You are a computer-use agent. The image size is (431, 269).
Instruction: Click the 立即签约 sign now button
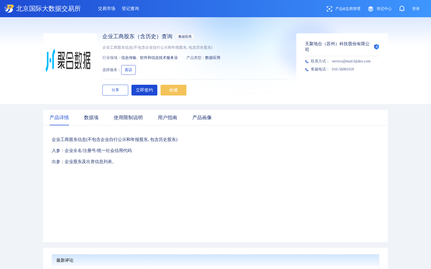(144, 90)
